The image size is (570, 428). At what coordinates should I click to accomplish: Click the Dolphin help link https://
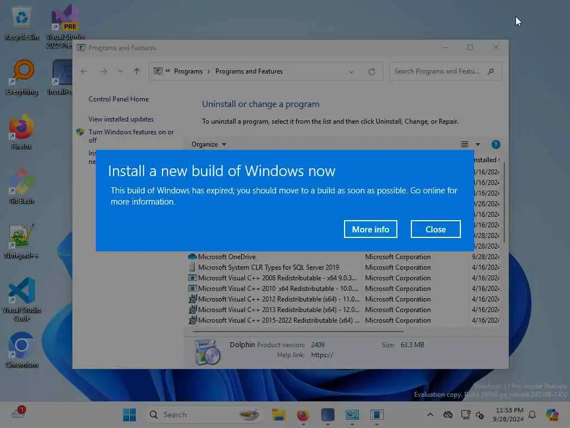click(x=322, y=355)
